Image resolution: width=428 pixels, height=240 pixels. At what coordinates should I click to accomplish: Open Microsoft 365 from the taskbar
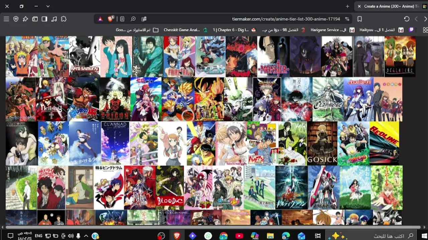(x=254, y=236)
